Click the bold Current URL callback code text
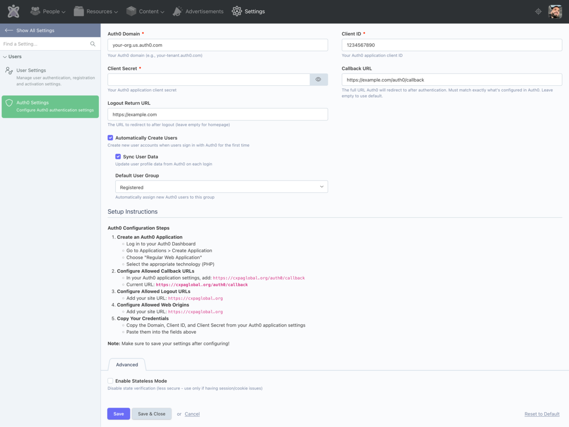Image resolution: width=569 pixels, height=427 pixels. (202, 285)
